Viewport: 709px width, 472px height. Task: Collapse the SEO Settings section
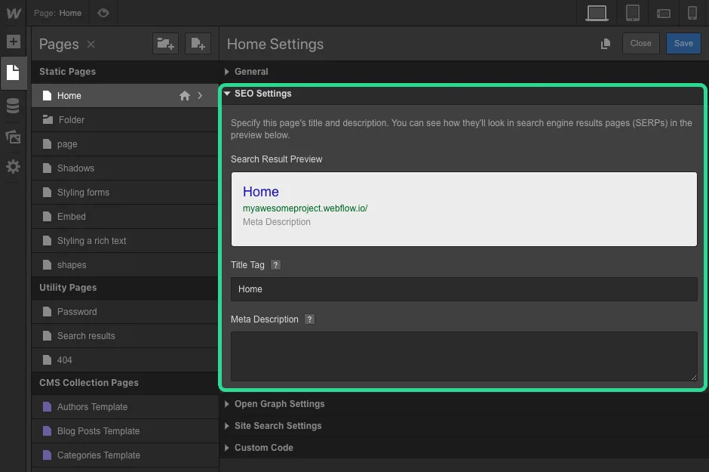(x=262, y=93)
